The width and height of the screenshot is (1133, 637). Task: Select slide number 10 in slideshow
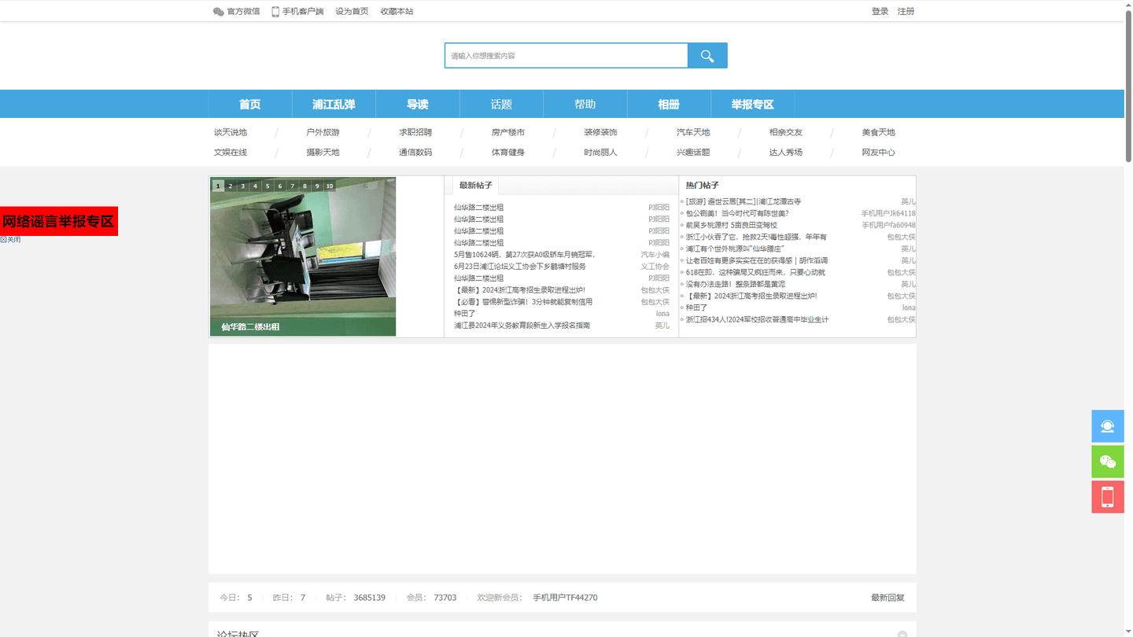tap(330, 186)
